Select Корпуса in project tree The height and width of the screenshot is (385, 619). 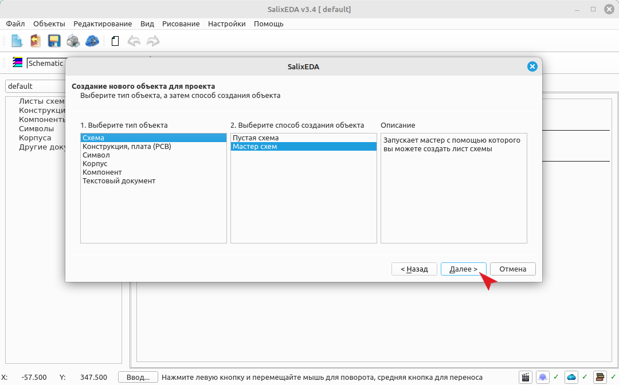(35, 137)
